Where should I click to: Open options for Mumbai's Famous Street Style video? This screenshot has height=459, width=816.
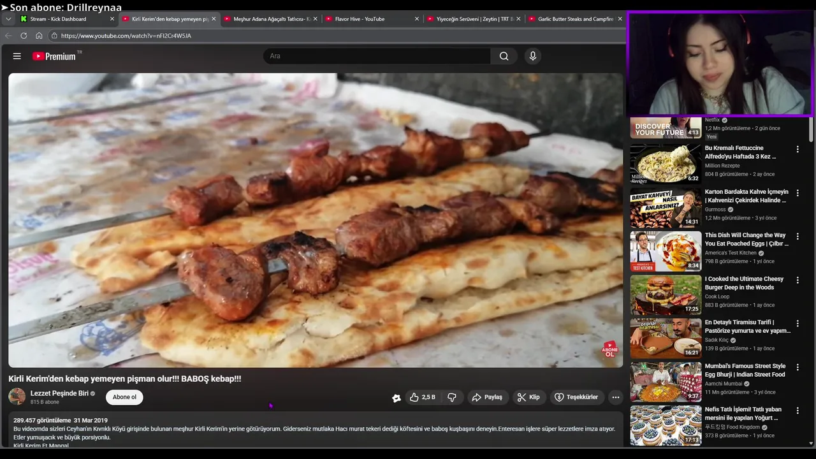pyautogui.click(x=798, y=367)
